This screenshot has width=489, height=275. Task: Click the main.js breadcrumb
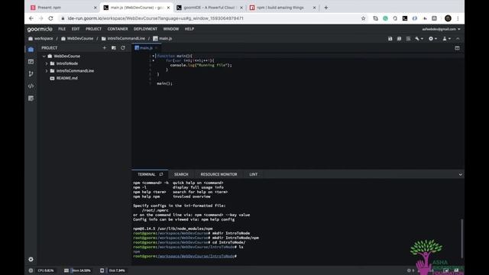point(163,39)
